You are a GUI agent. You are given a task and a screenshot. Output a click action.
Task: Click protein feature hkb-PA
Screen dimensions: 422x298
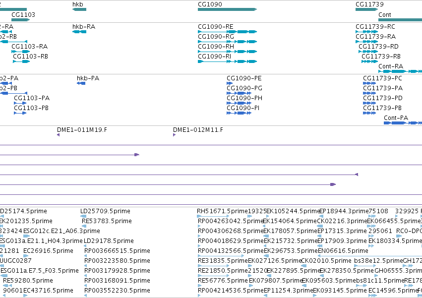pyautogui.click(x=81, y=83)
